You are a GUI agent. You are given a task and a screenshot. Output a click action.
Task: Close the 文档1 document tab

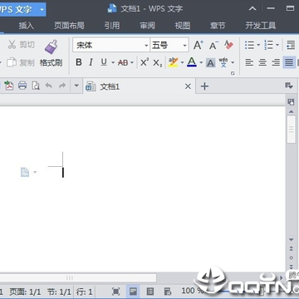188,86
